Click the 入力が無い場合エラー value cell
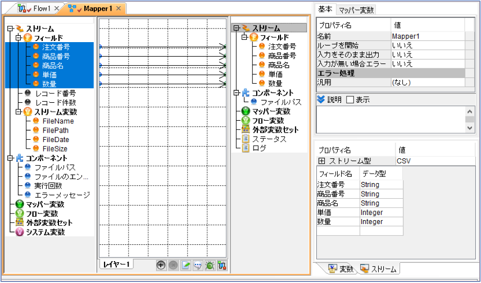This screenshot has width=481, height=283. [x=428, y=64]
